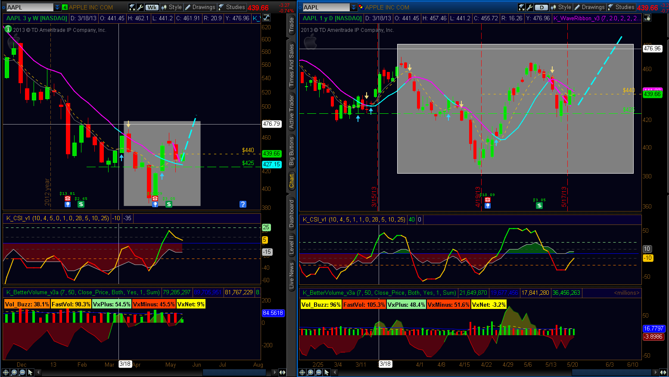Zoom in using left chart magnifier plus
The height and width of the screenshot is (377, 669).
(x=14, y=372)
